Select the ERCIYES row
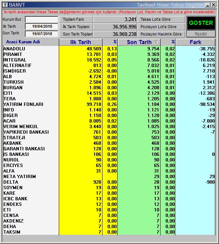This screenshot has width=219, height=244. [109, 166]
